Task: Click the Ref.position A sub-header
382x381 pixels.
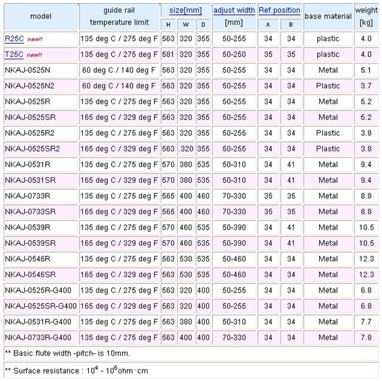Action: tap(268, 25)
